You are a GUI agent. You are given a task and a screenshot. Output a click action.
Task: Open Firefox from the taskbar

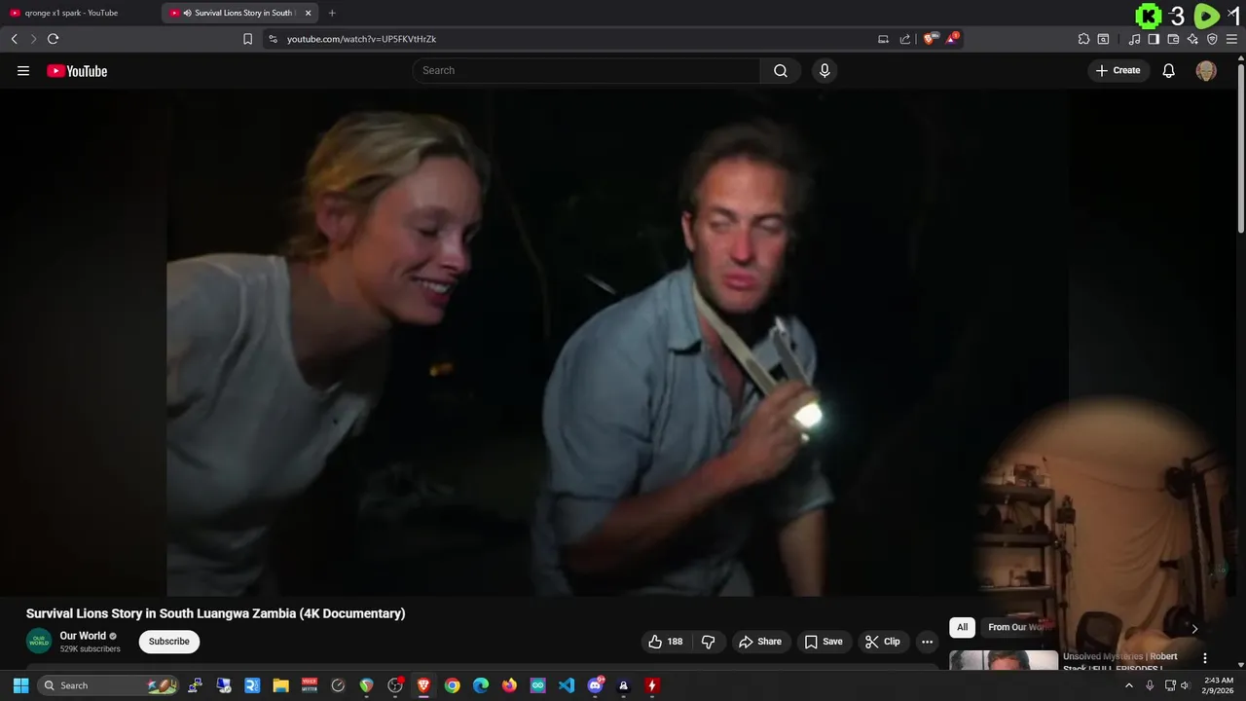click(509, 685)
